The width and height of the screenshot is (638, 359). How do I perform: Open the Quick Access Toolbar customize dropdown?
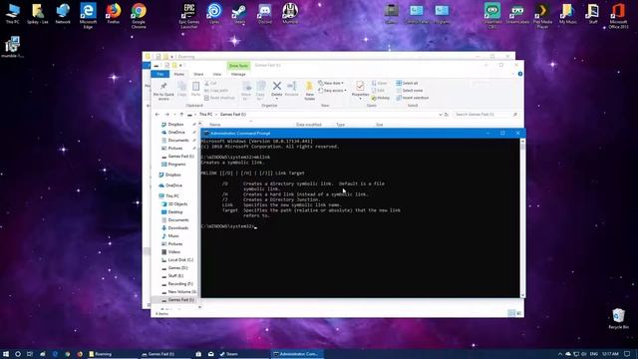(180, 65)
